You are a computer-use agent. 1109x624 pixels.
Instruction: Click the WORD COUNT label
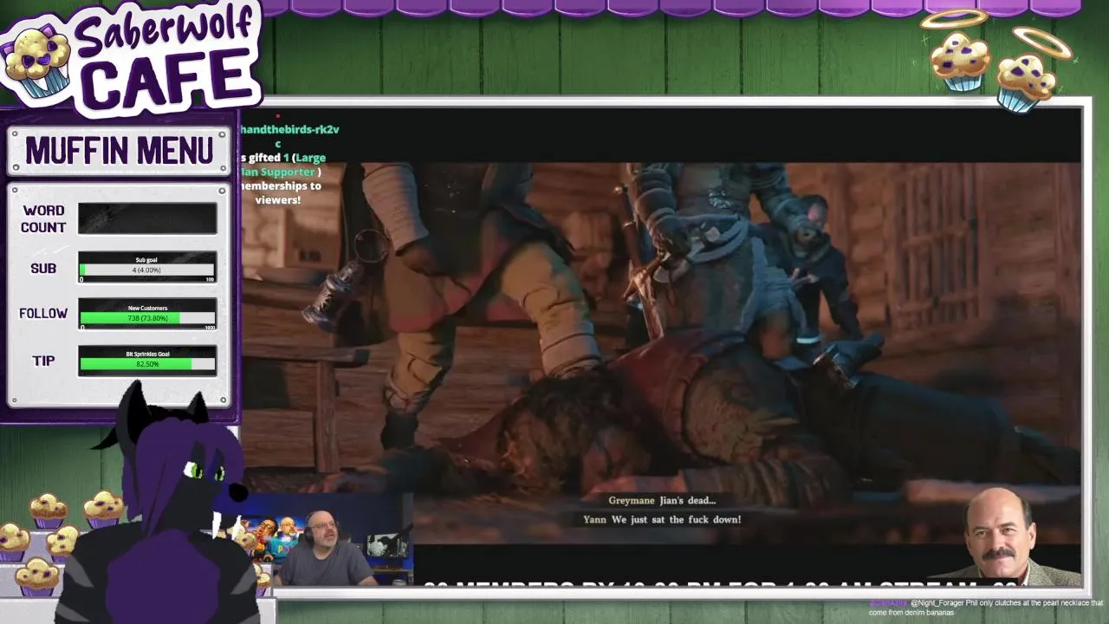point(43,218)
